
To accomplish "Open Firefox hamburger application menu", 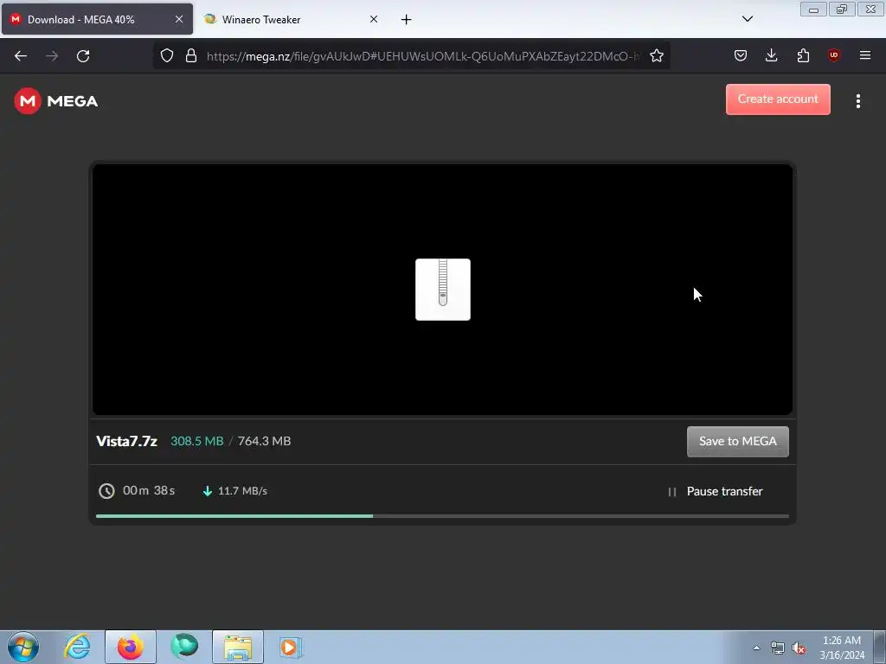I will 864,55.
